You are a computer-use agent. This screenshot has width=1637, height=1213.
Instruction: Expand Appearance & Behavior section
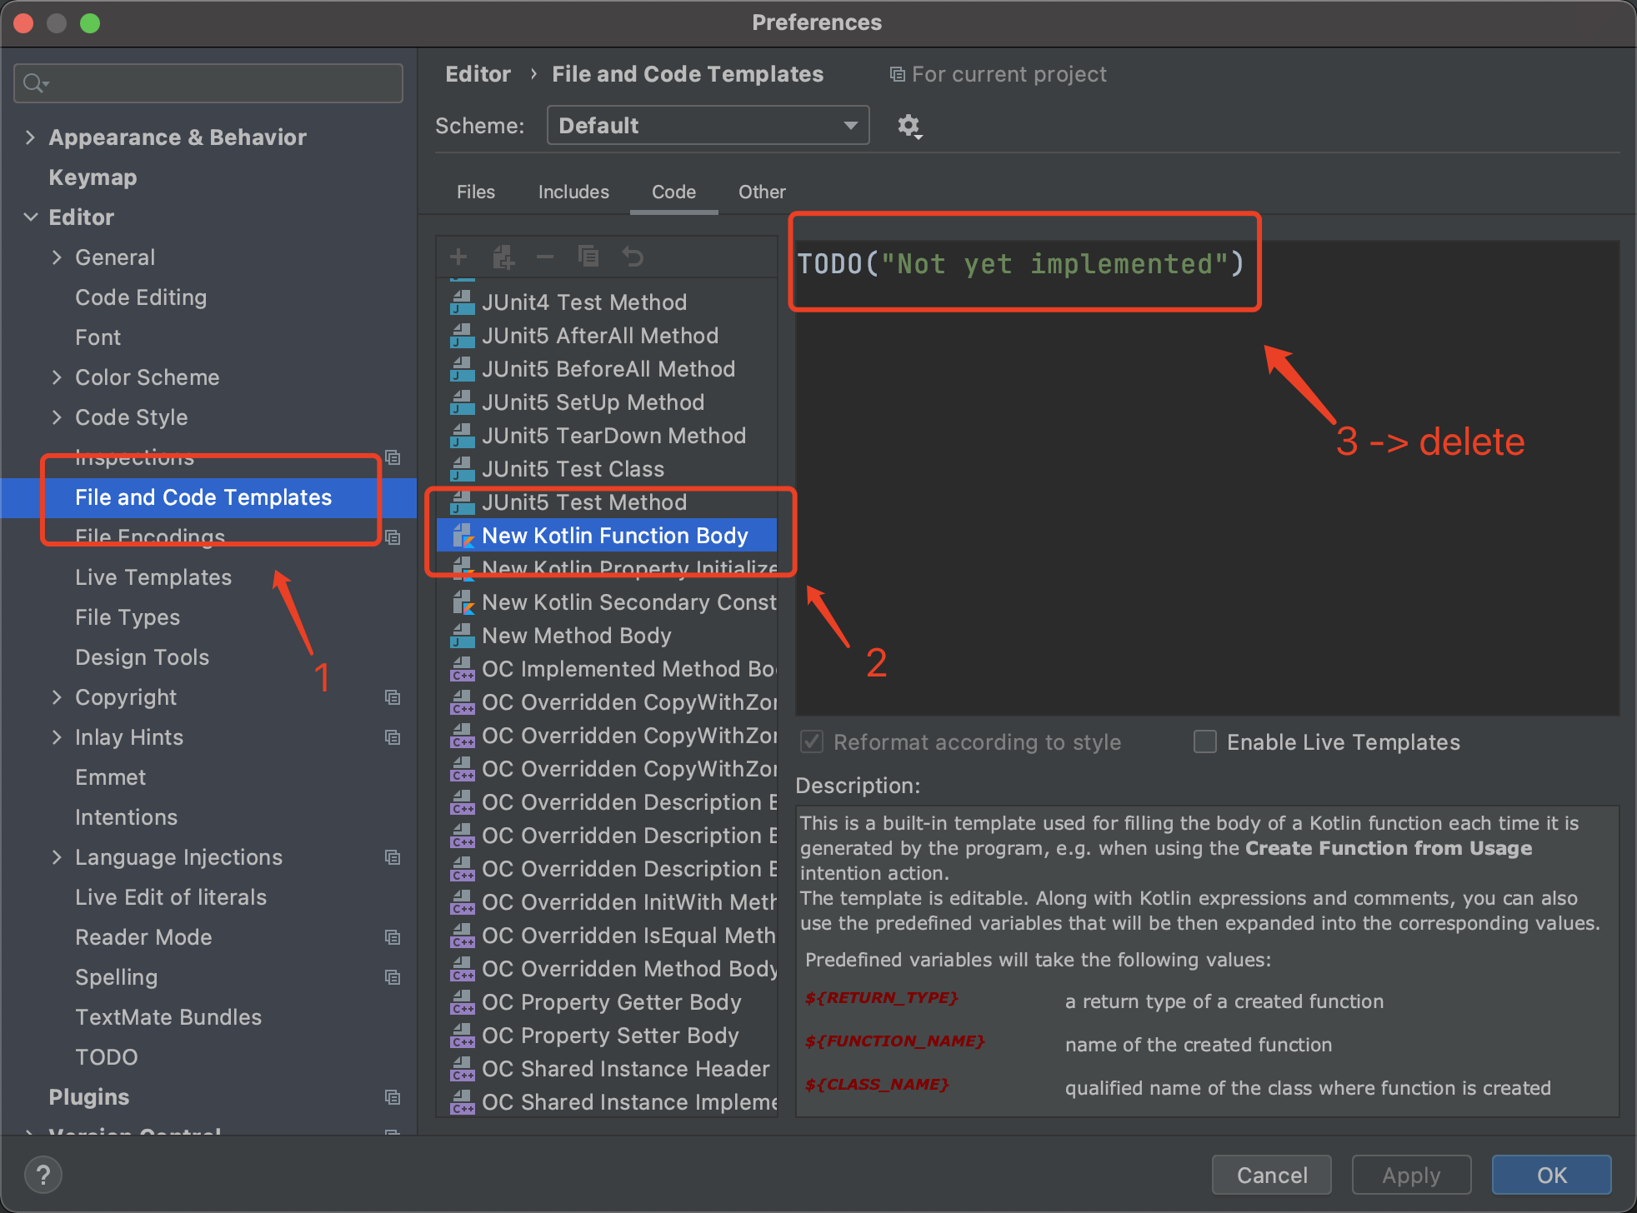coord(31,137)
